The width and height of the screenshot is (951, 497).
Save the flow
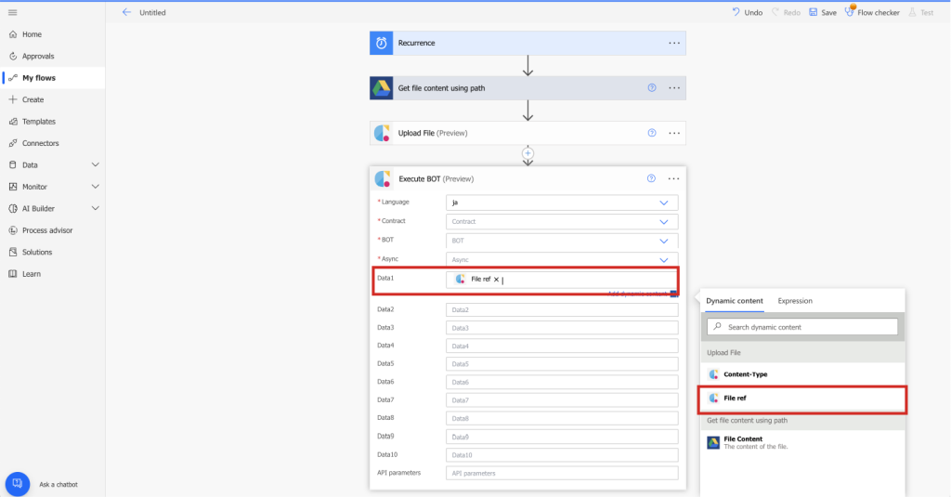pos(823,12)
